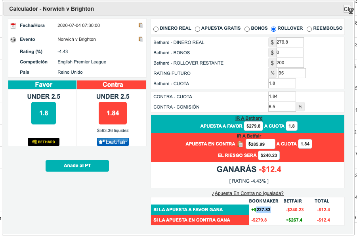Viewport: 357px width, 239px height.
Task: Edit the CONTRA COMISIÓN field
Action: (x=282, y=107)
